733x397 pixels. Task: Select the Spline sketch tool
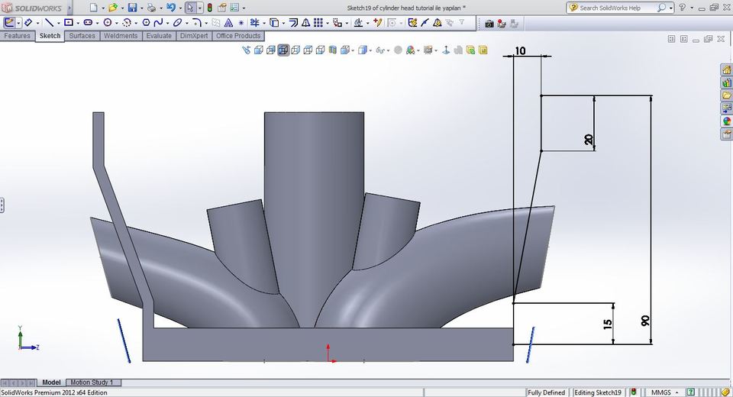pos(158,22)
